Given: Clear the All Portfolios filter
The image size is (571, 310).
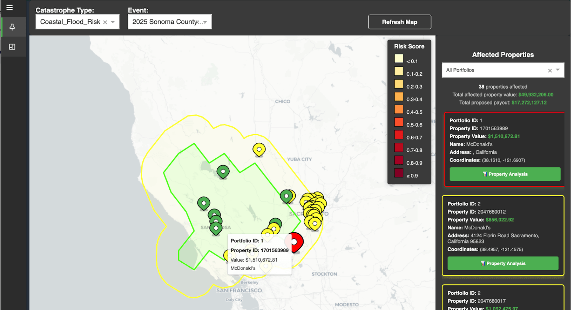Looking at the screenshot, I should pyautogui.click(x=550, y=71).
